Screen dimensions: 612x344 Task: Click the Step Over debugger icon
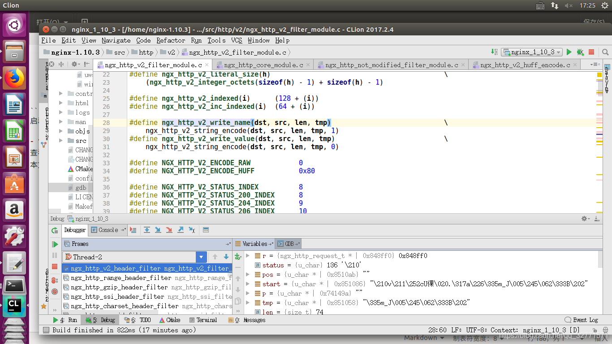click(147, 230)
